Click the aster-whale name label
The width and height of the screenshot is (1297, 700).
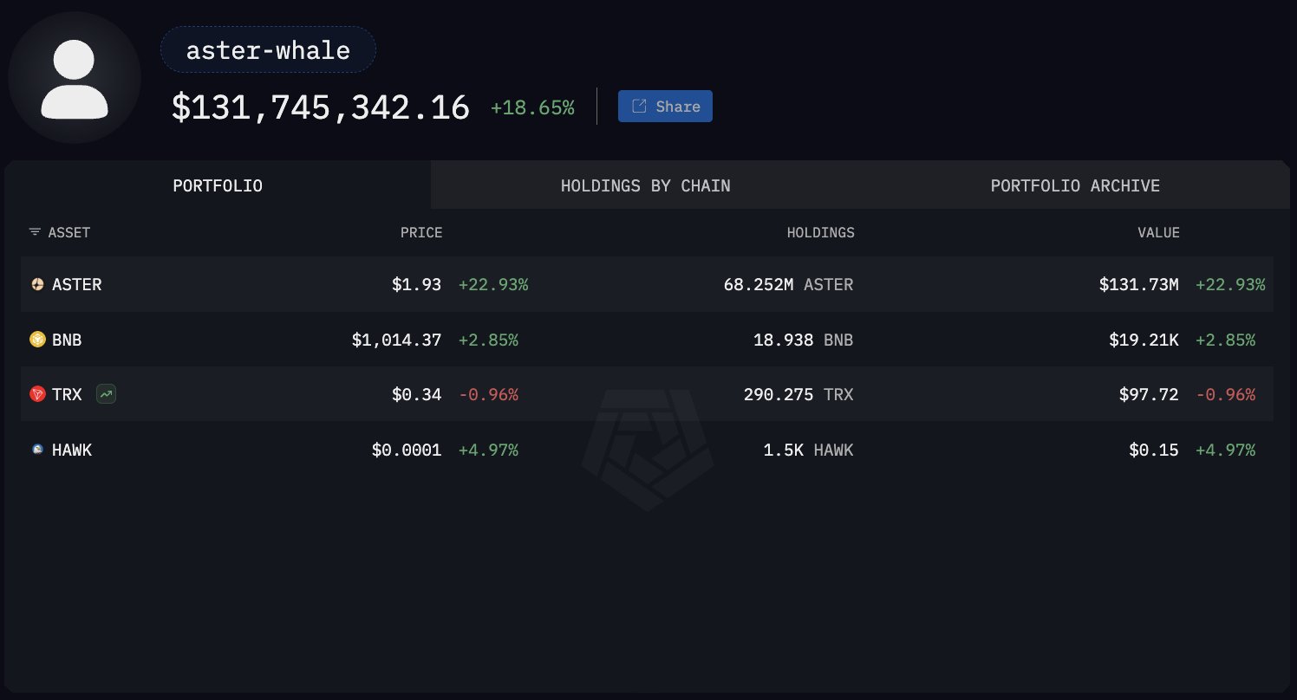268,50
